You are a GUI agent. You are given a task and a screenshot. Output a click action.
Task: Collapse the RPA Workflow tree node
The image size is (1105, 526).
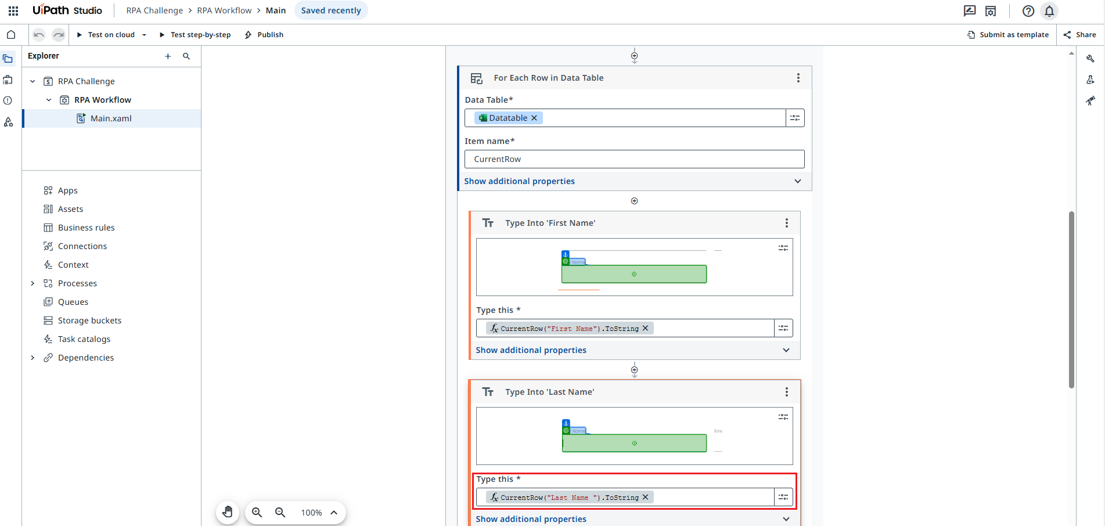click(x=49, y=99)
